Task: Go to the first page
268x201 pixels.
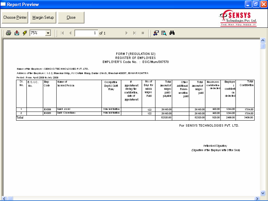Action: (62, 33)
